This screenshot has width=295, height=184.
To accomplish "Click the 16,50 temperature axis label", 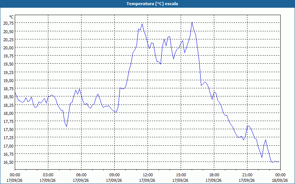I will 8,162.
